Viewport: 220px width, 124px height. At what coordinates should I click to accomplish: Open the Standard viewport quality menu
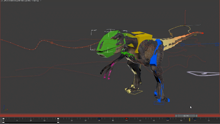(x=21, y=1)
